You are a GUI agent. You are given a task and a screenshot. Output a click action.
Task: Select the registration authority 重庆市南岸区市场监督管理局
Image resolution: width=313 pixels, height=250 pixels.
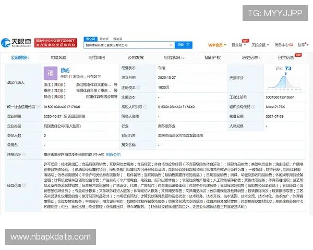click(x=180, y=135)
